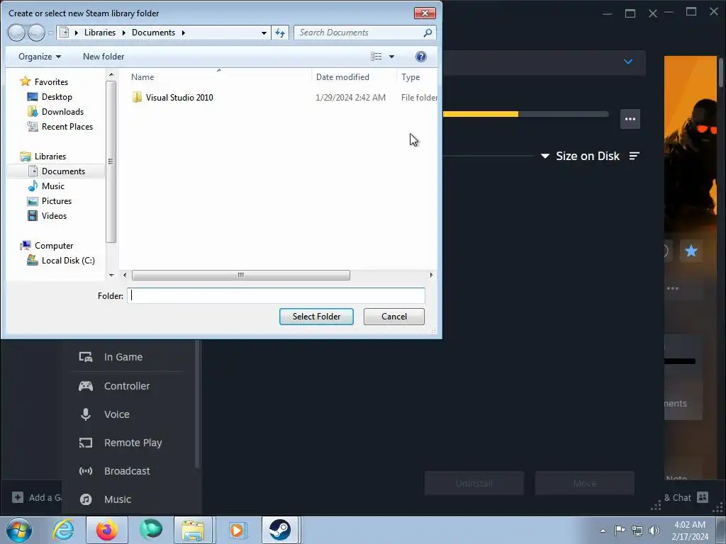The height and width of the screenshot is (544, 726).
Task: Click the horizontal scrollbar thumb in file list
Action: pyautogui.click(x=241, y=276)
